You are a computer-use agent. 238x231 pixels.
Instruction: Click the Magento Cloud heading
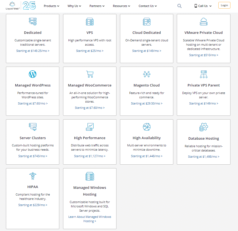(147, 85)
